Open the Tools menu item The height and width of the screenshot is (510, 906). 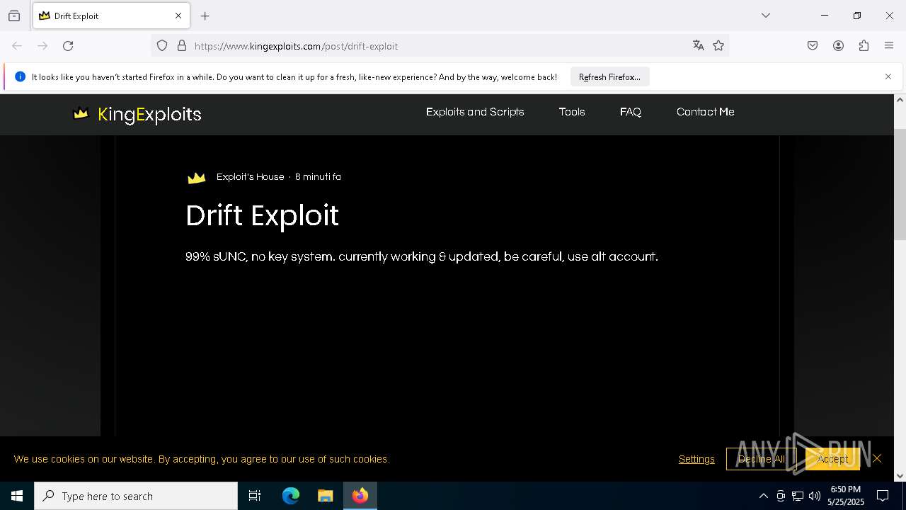pyautogui.click(x=572, y=112)
